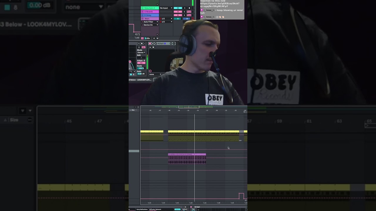Click the boxed triangle above Size
Screen dimensions: 376x211
click(x=136, y=107)
